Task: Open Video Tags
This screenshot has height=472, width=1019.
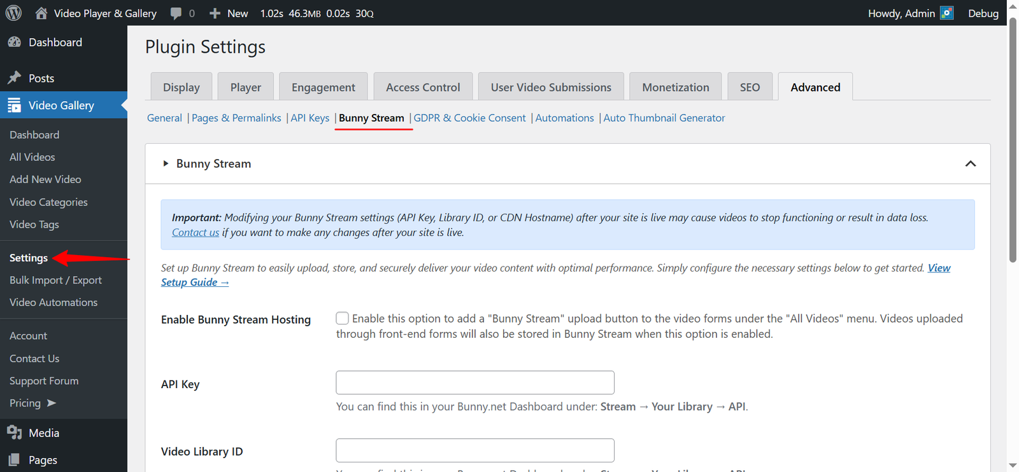Action: [x=34, y=224]
